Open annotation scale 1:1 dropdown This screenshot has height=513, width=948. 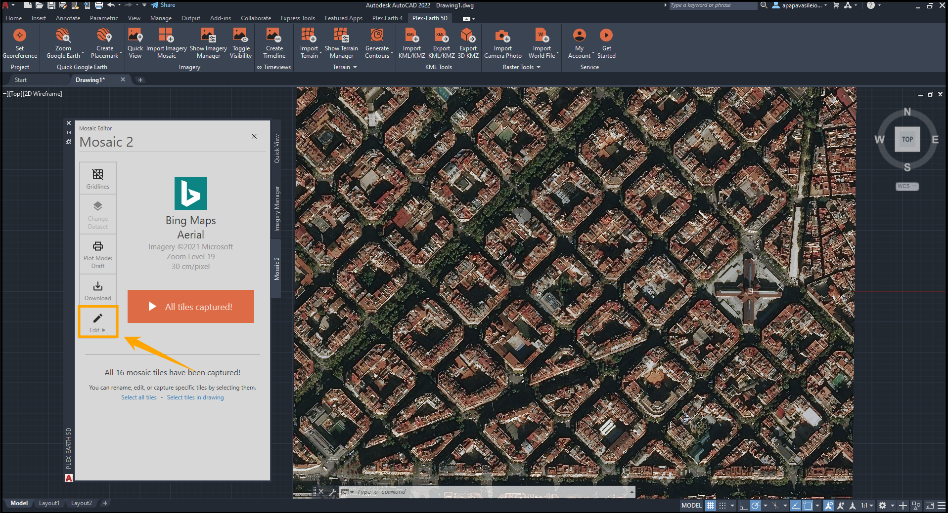(866, 506)
